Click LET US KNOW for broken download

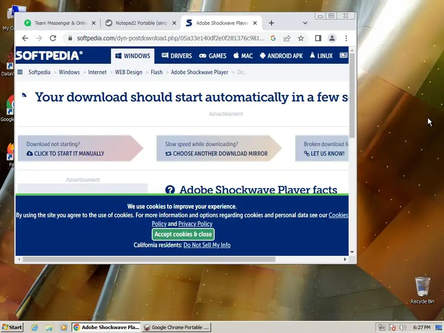324,153
